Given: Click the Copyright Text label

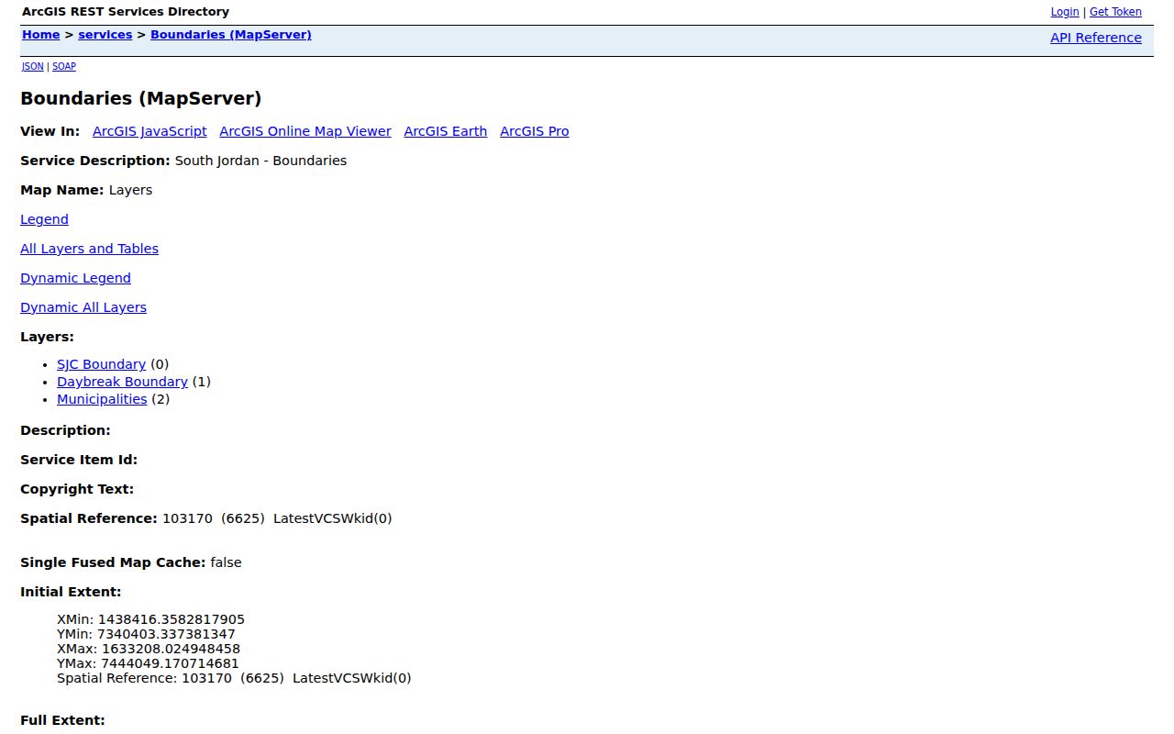Looking at the screenshot, I should [x=77, y=489].
